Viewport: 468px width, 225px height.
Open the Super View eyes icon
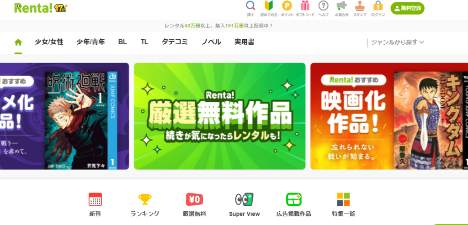pos(244,199)
